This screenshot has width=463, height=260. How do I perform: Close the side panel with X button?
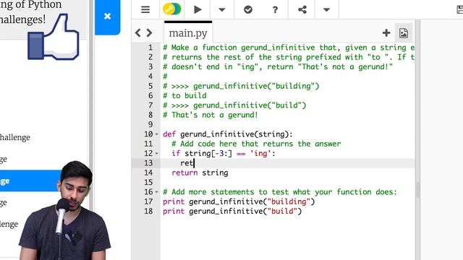[108, 16]
